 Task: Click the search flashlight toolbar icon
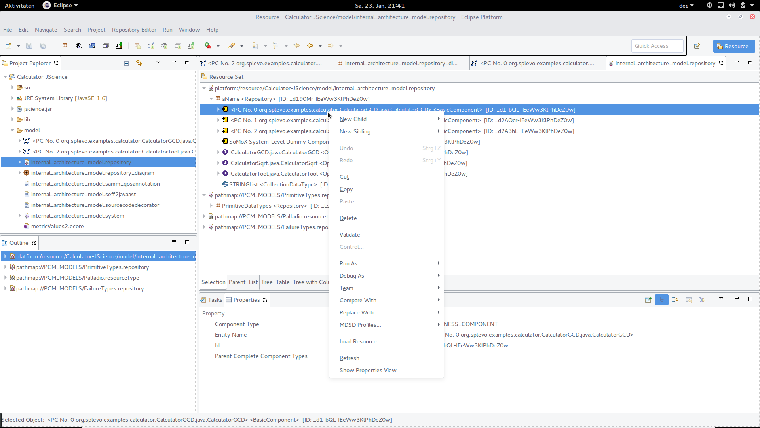pyautogui.click(x=232, y=46)
